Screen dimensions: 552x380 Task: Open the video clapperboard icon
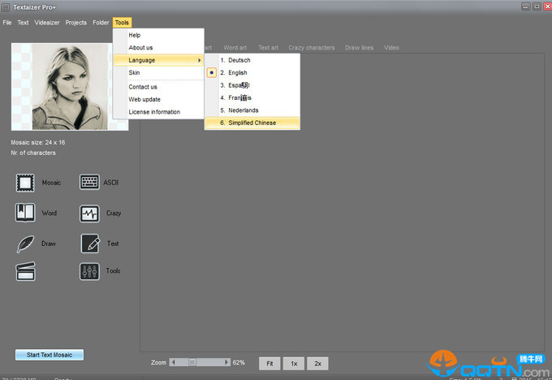[25, 272]
